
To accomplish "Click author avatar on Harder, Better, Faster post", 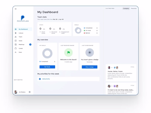I will [109, 67].
